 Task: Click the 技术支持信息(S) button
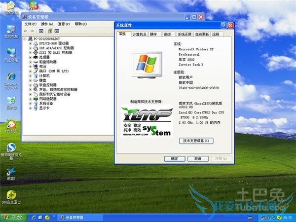coord(196,141)
